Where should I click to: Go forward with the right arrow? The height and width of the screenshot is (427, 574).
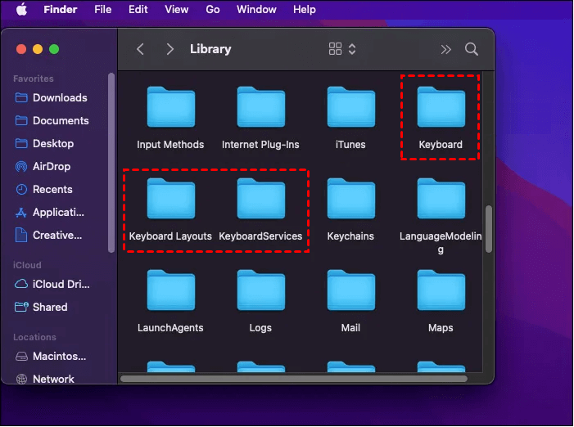click(169, 49)
